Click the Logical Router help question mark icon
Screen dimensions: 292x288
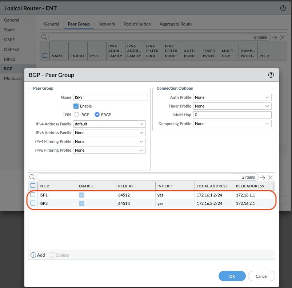point(283,8)
